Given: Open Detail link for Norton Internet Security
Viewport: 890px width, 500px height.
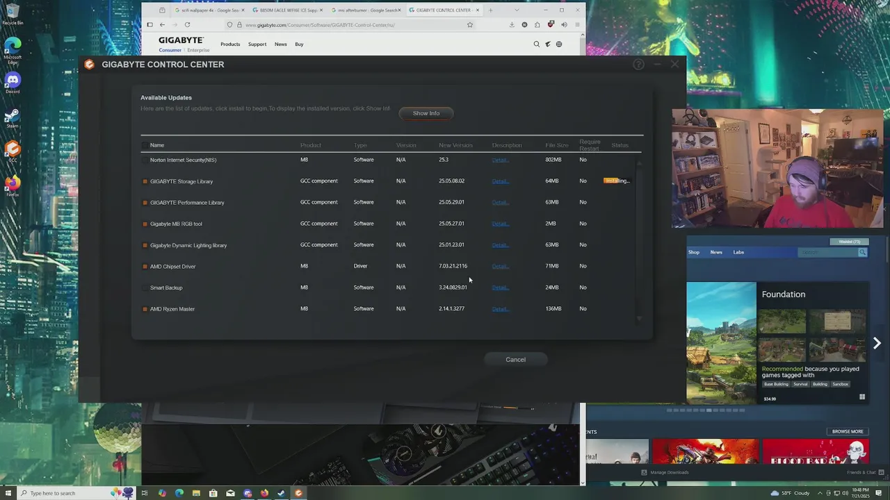Looking at the screenshot, I should coord(500,160).
